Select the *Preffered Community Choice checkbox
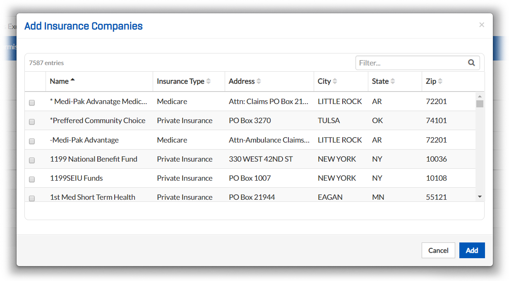 coord(32,122)
